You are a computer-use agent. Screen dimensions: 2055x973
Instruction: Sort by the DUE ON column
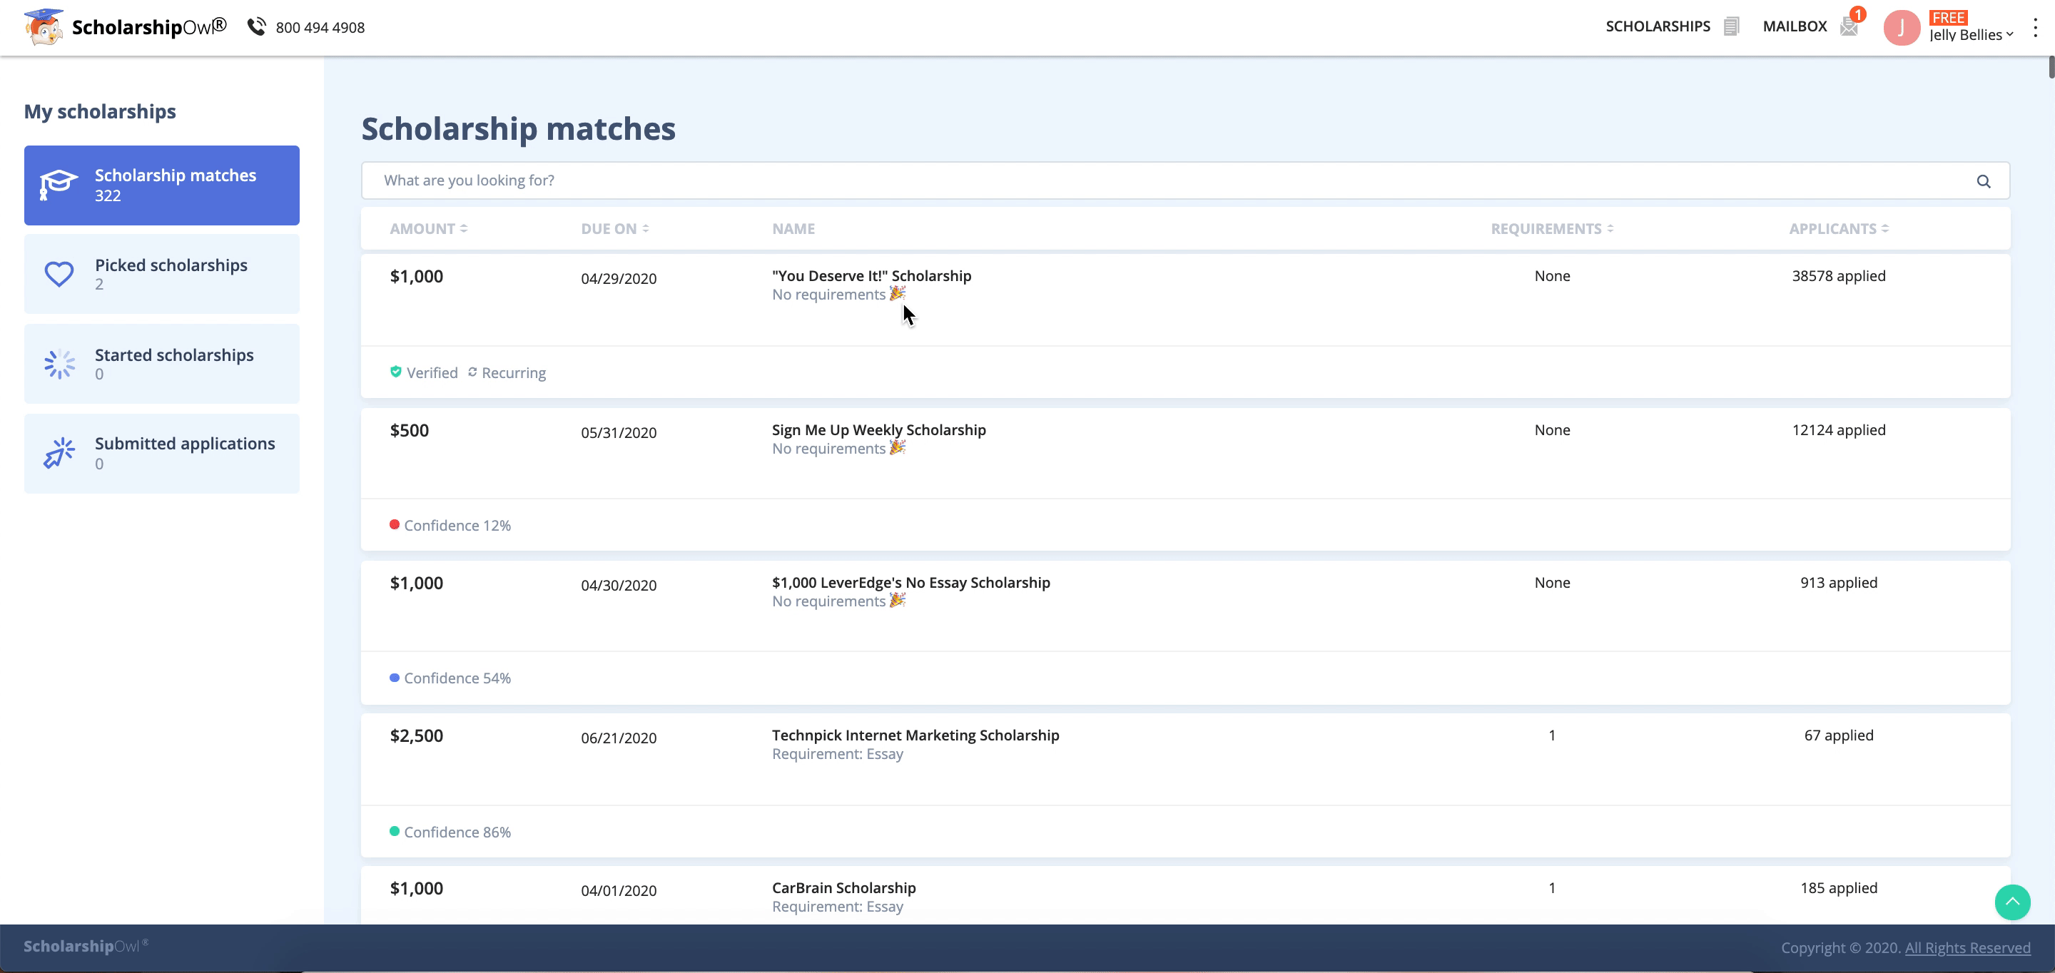[614, 229]
